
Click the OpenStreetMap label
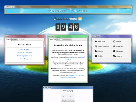pos(104,46)
